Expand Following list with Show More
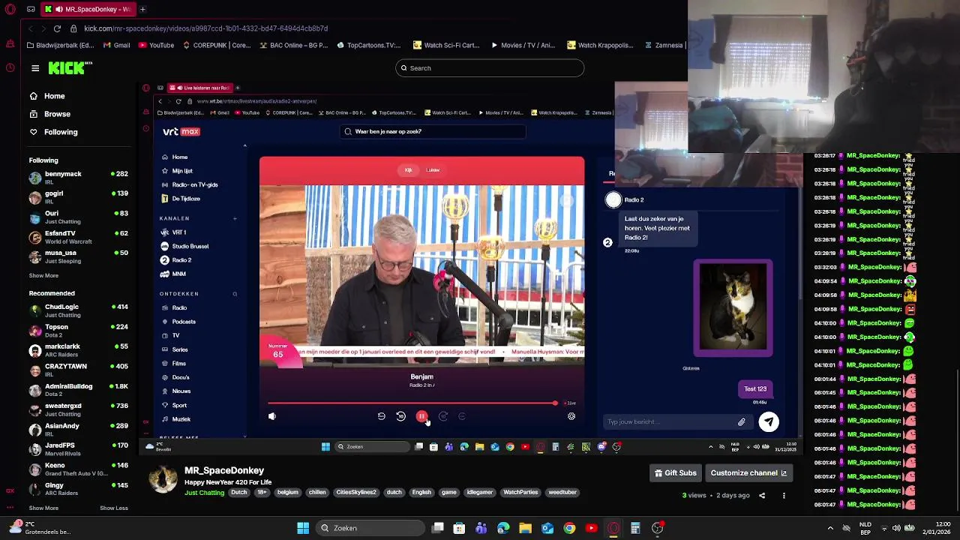The width and height of the screenshot is (960, 540). point(43,276)
